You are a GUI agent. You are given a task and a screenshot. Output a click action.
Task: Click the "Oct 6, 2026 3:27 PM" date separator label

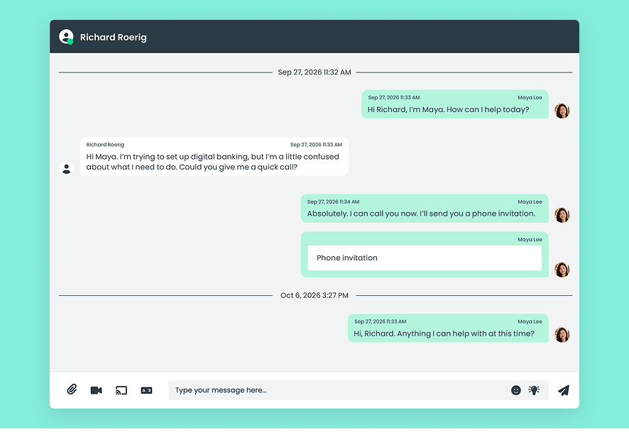[314, 296]
